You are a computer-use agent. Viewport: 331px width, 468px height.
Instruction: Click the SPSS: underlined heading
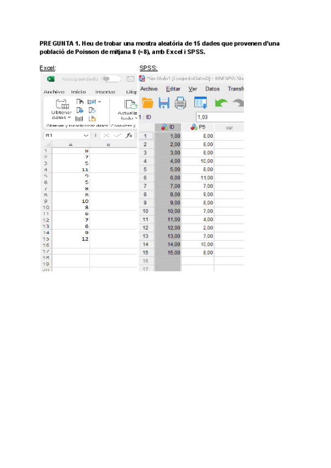click(x=148, y=68)
